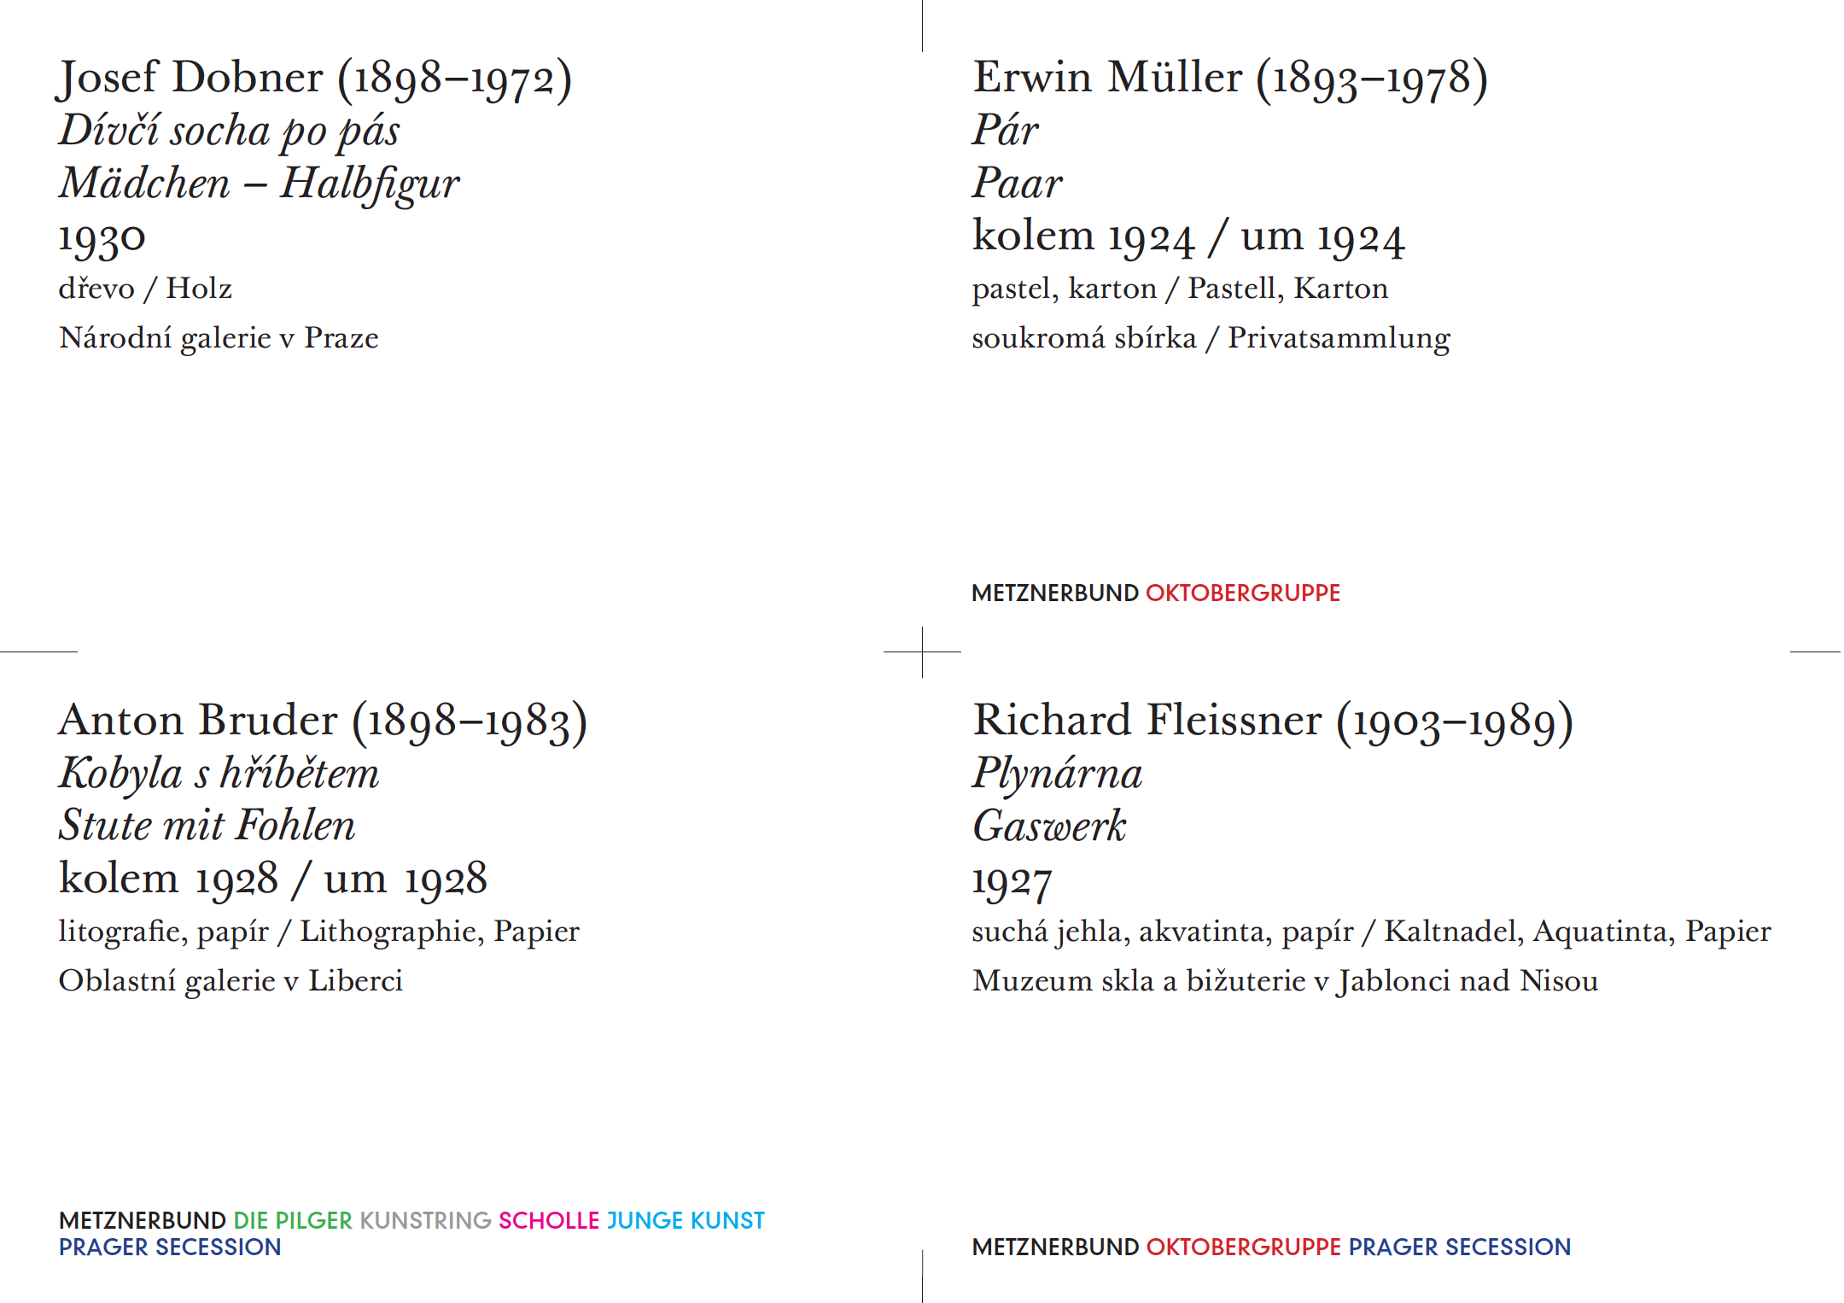Viewport: 1844px width, 1303px height.
Task: Click the red OKTOBERGRUPPE label under Erwin Müller
Action: pos(1243,593)
